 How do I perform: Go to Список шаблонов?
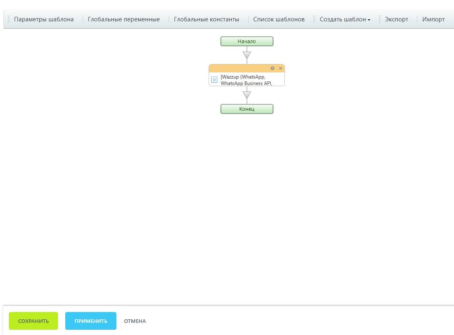279,19
